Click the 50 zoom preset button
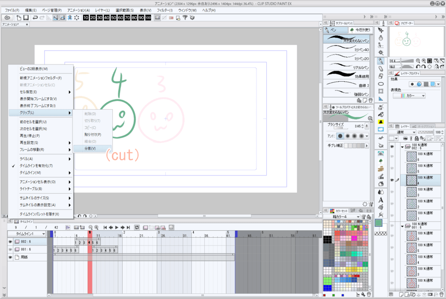The height and width of the screenshot is (299, 446). (113, 18)
